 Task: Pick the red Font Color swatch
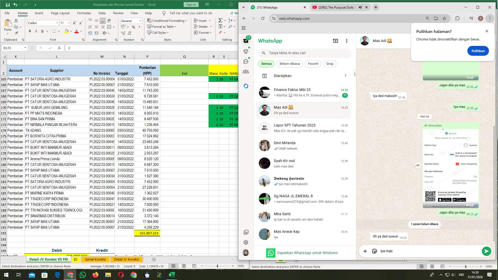[x=77, y=31]
